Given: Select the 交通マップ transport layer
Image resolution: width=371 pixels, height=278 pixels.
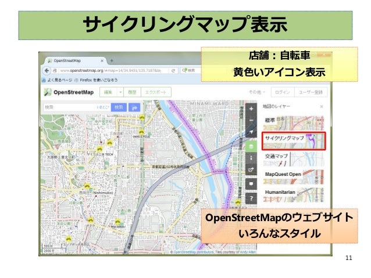Looking at the screenshot, I should point(294,159).
